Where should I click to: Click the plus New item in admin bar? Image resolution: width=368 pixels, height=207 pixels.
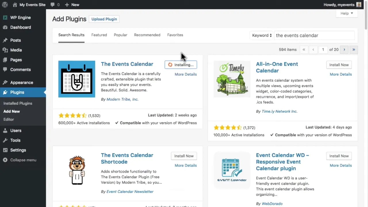click(x=72, y=5)
